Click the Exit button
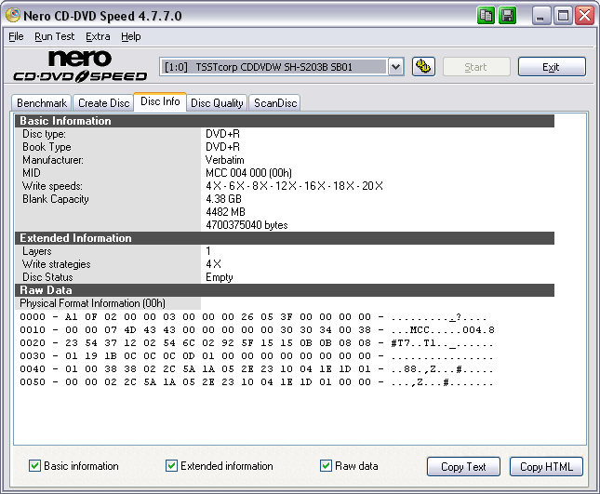This screenshot has width=600, height=494. 552,67
